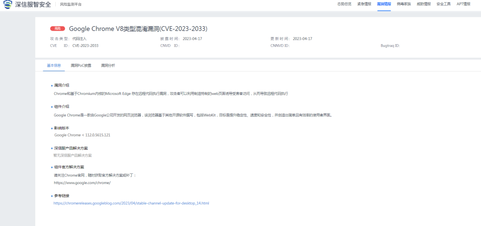The height and width of the screenshot is (226, 481).
Task: Click the 影响版本 section heading
Action: (x=61, y=128)
